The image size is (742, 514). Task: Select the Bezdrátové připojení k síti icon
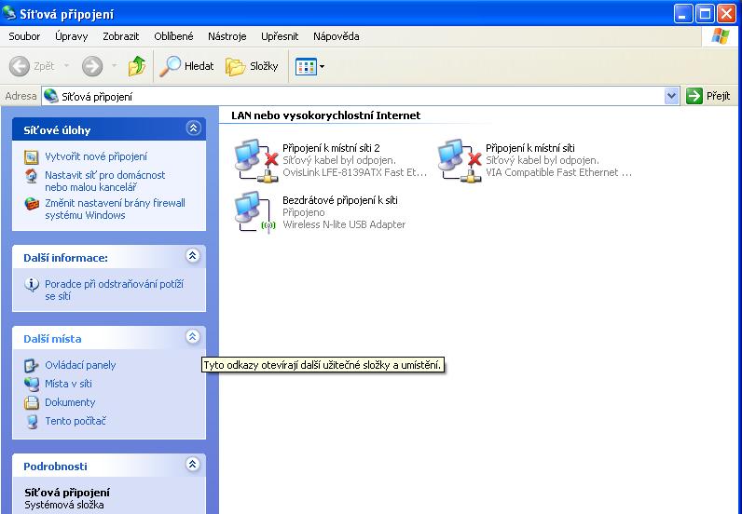point(255,212)
